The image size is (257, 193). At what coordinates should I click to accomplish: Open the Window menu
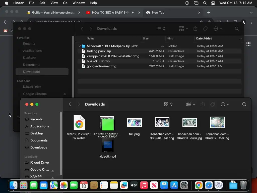tap(79, 3)
